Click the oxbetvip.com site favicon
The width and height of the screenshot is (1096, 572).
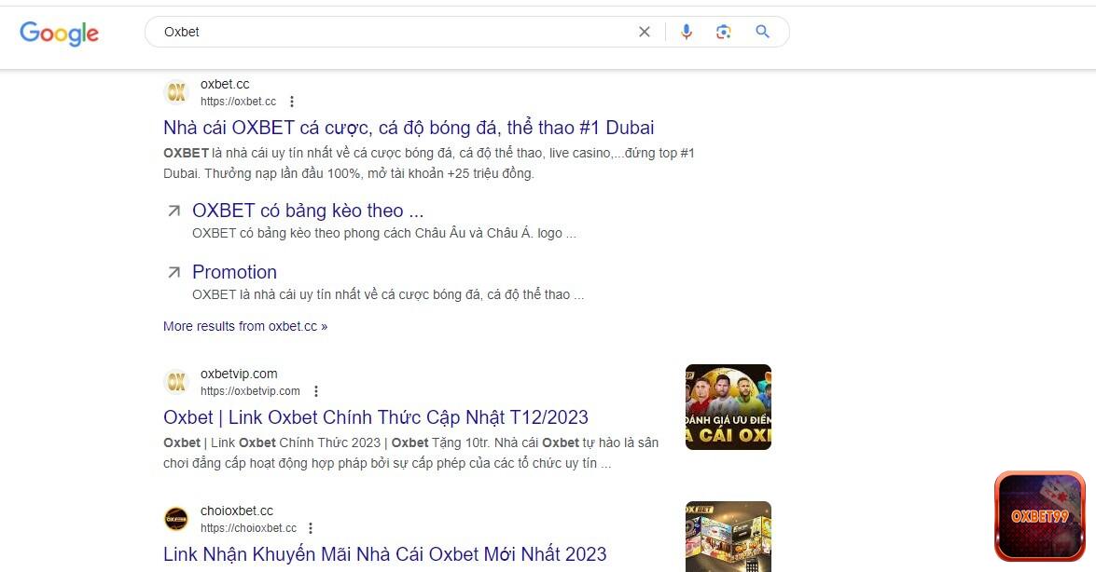pos(176,382)
